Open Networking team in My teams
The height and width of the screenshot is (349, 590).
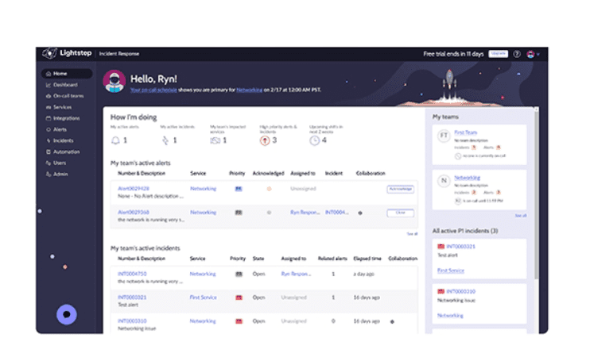467,178
